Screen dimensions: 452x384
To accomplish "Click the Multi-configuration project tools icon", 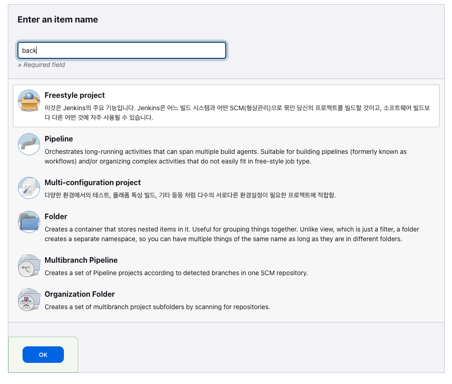I will pos(29,188).
